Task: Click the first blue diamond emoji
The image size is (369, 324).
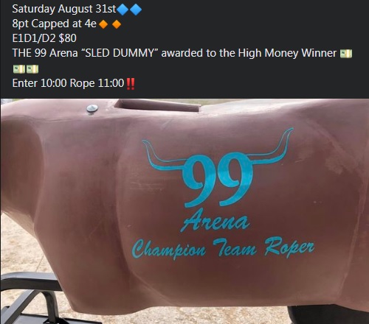Action: [123, 10]
